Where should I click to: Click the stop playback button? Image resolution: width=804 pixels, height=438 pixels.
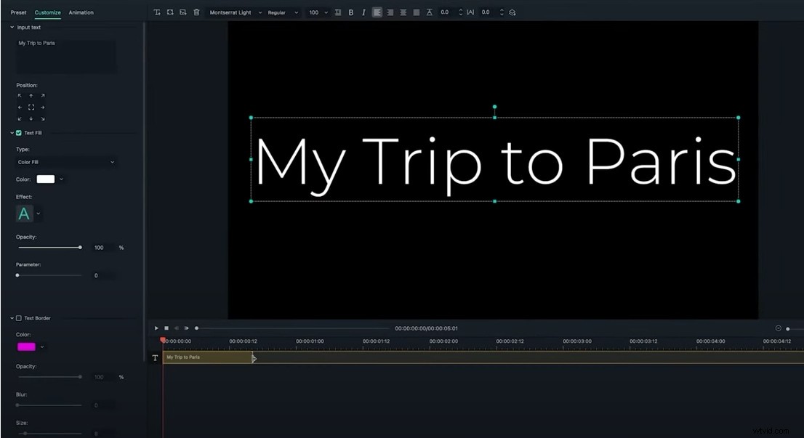[166, 328]
